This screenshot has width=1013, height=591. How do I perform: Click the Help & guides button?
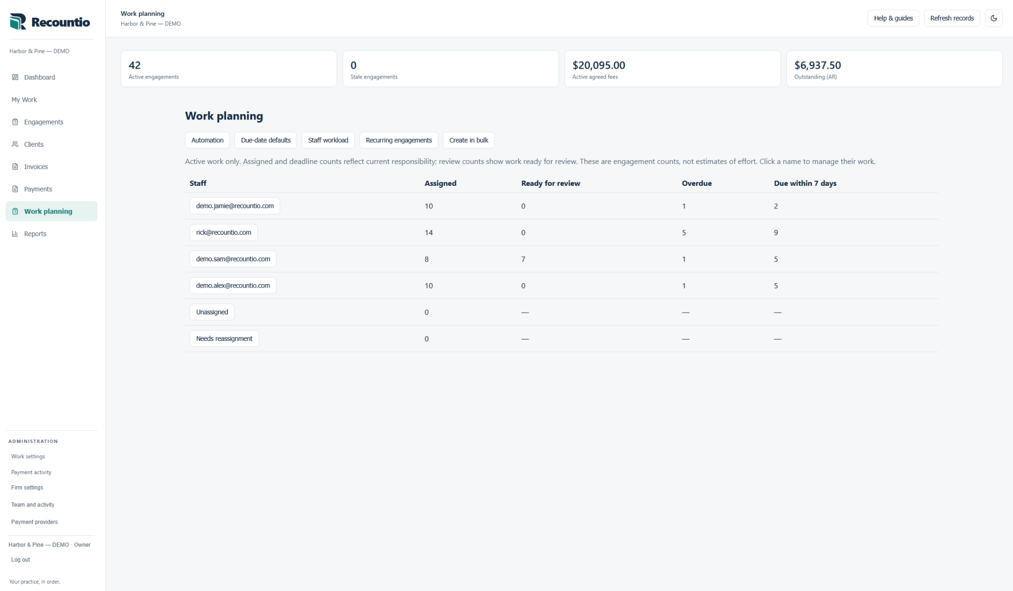[x=893, y=18]
